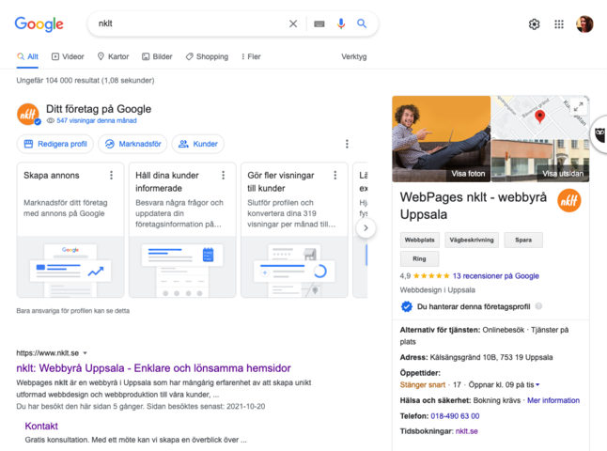Open the on-screen keyboard icon
The height and width of the screenshot is (451, 607).
319,24
